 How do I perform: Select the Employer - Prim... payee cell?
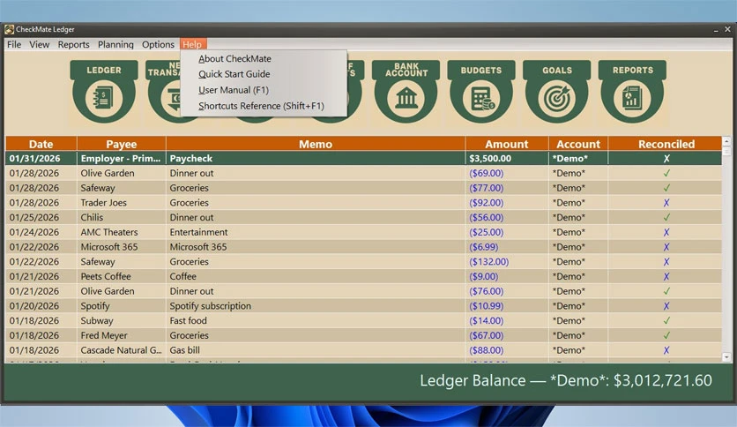(122, 159)
